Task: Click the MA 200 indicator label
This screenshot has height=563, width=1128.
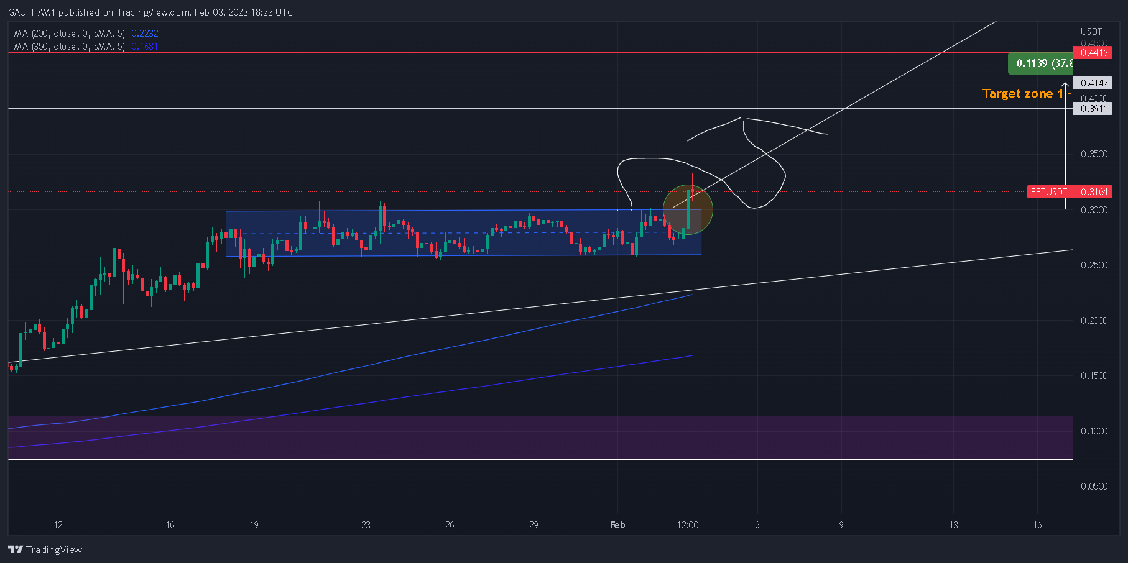Action: [x=70, y=34]
